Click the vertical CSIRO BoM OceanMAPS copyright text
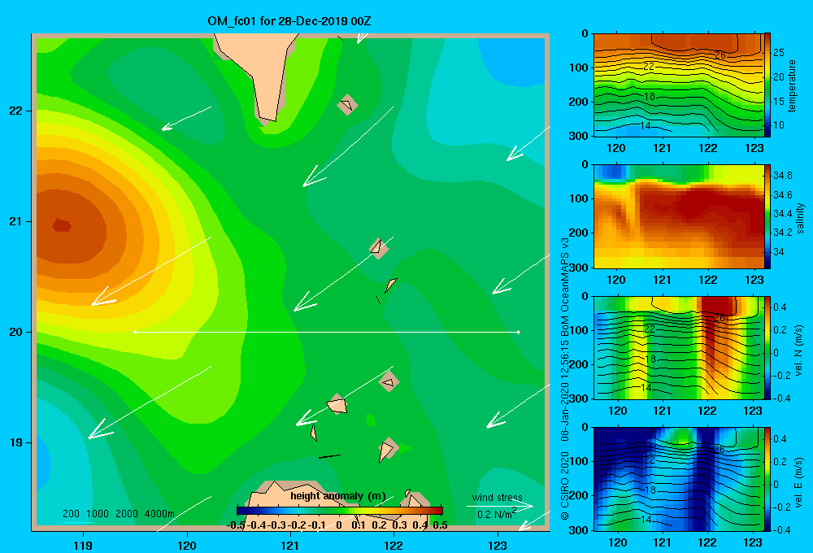Screen dimensions: 813x553 565,379
